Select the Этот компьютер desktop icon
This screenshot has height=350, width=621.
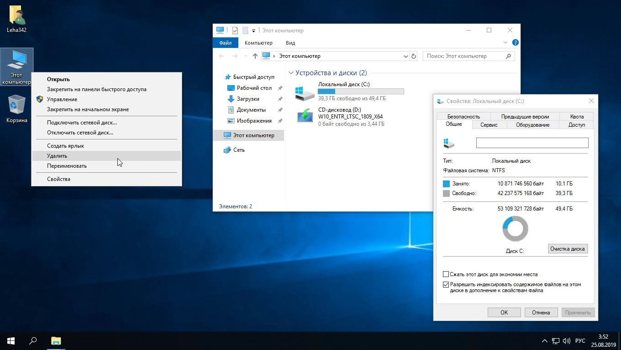[17, 67]
